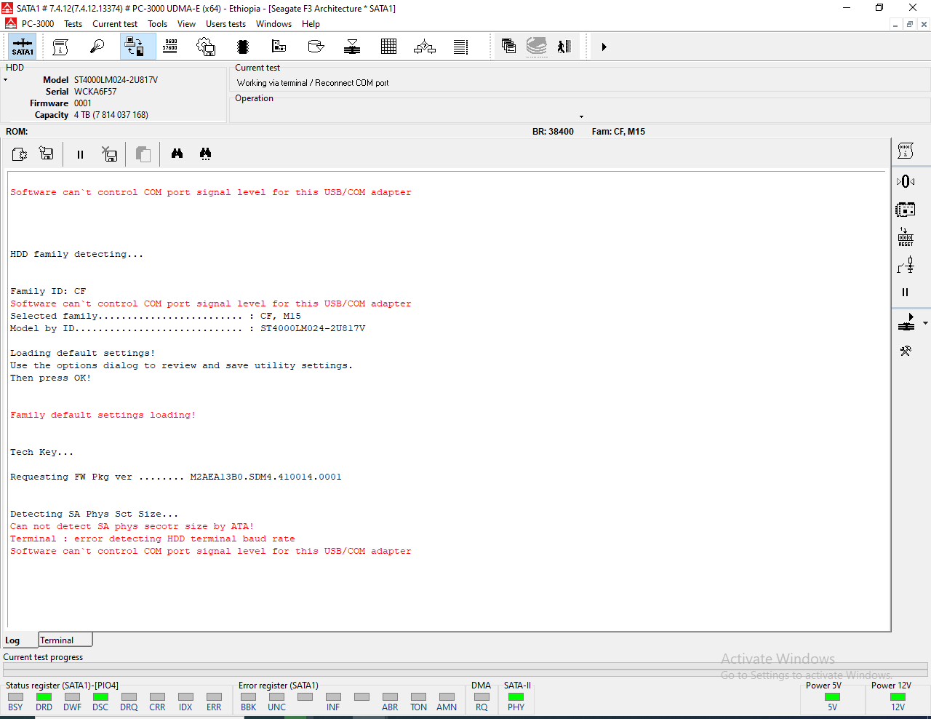
Task: Click the new log gear-page icon
Action: tap(20, 154)
